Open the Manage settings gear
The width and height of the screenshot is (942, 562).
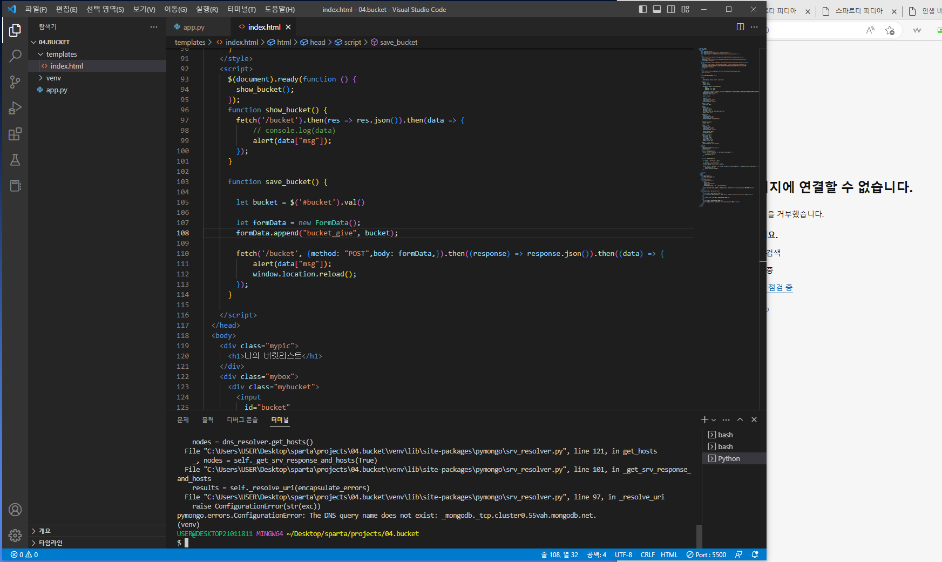pos(15,535)
